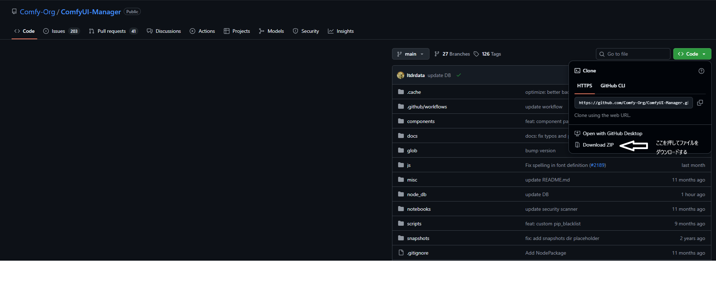The image size is (716, 281).
Task: Toggle the green Code dropdown button
Action: click(692, 54)
